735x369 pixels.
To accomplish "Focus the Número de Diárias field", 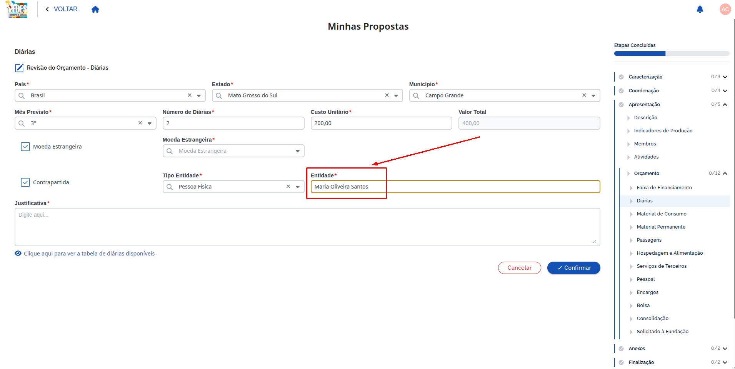I will (233, 123).
